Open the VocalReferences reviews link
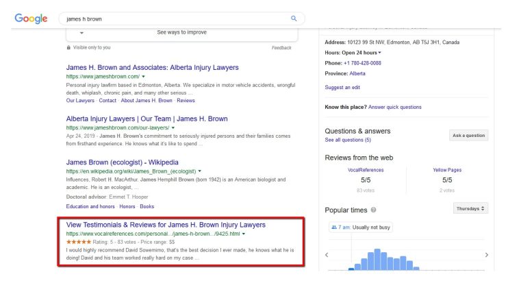This screenshot has width=508, height=285. point(366,170)
